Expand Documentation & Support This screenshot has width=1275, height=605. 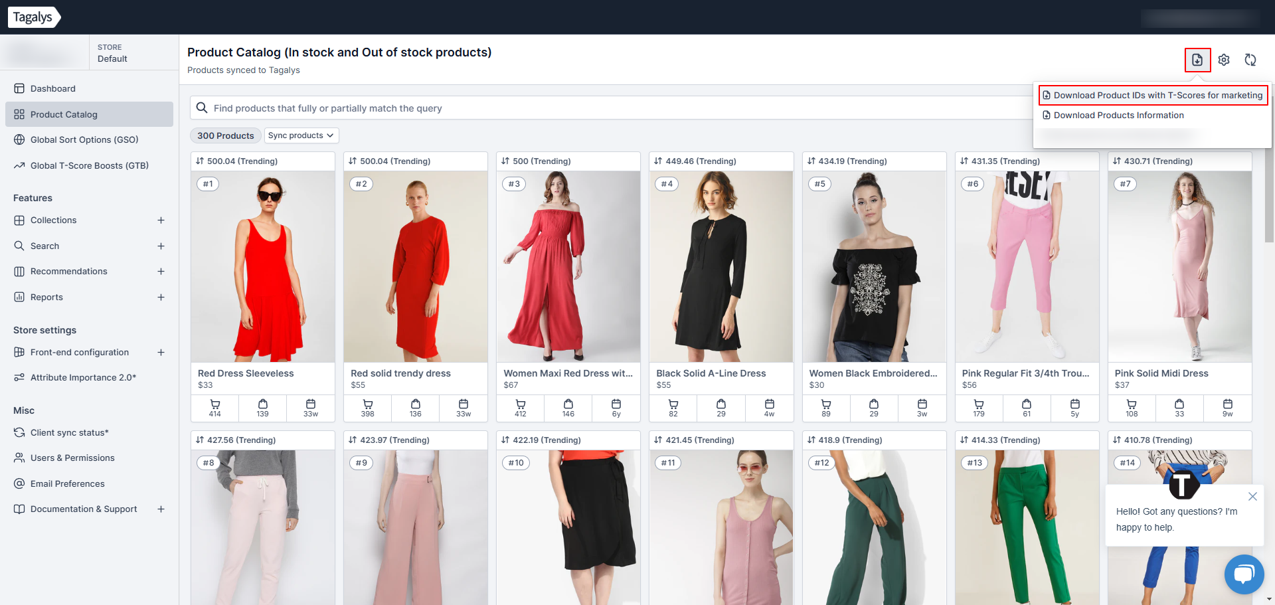tap(161, 509)
